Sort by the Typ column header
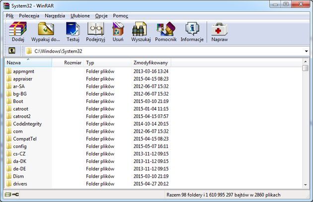This screenshot has height=202, width=313. (x=107, y=62)
